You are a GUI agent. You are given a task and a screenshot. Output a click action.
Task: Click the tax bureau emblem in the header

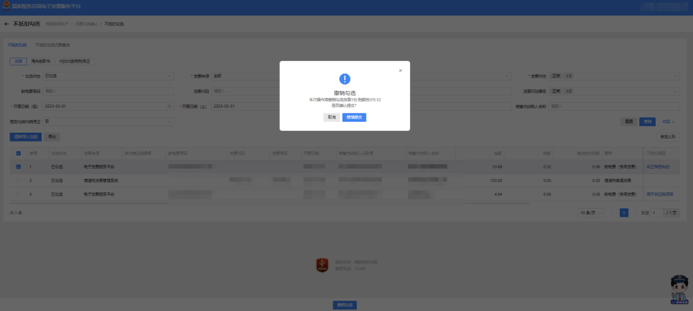(6, 6)
